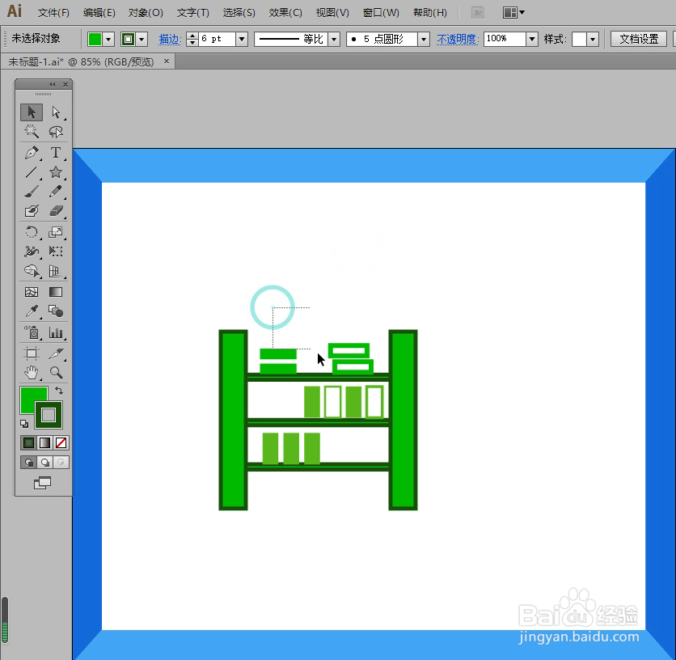
Task: Select the Slice tool
Action: tap(56, 353)
